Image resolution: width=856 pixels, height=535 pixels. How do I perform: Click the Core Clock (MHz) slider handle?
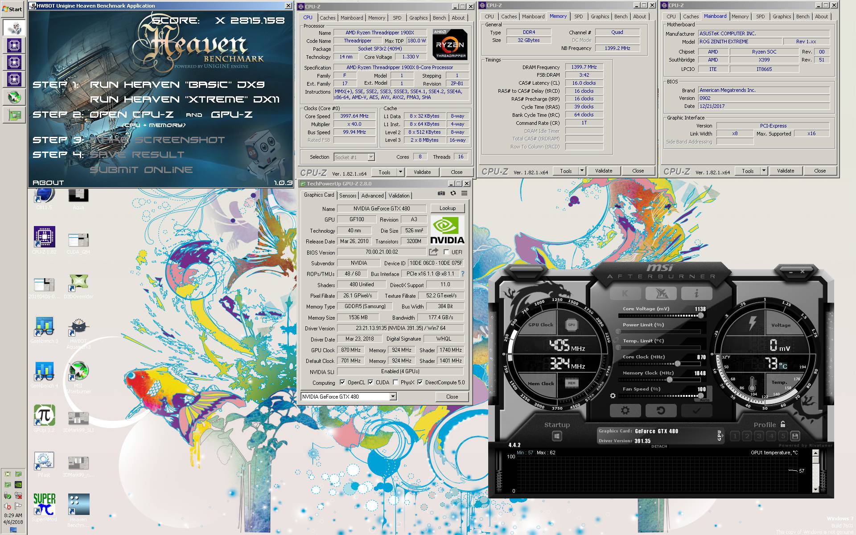[x=678, y=364]
